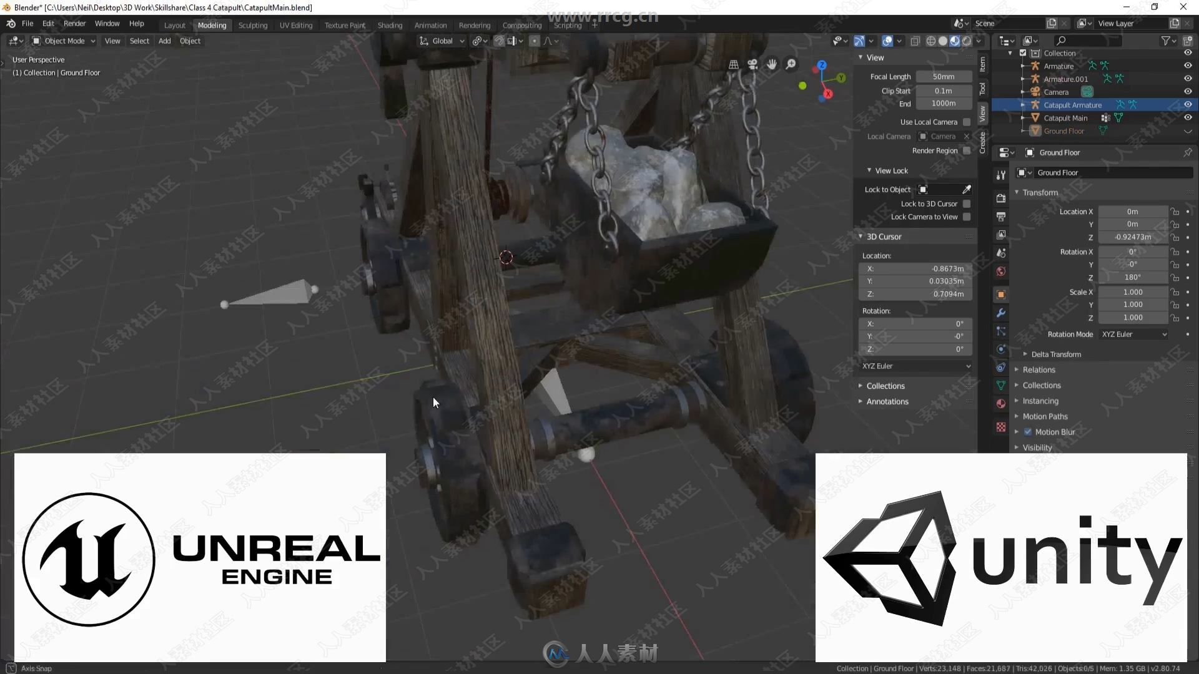1199x674 pixels.
Task: Switch to the Sculpting workspace tab
Action: point(253,25)
